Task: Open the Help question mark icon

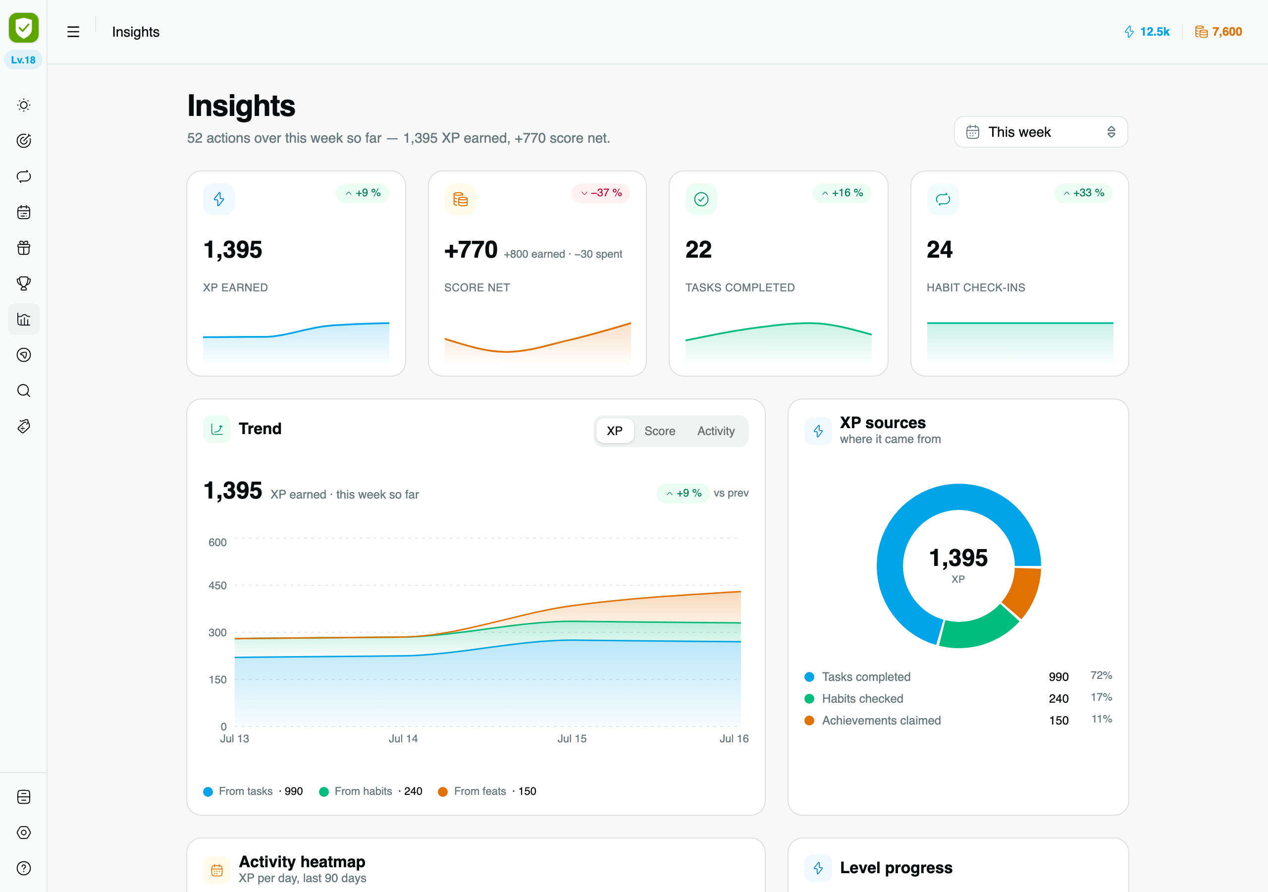Action: coord(24,868)
